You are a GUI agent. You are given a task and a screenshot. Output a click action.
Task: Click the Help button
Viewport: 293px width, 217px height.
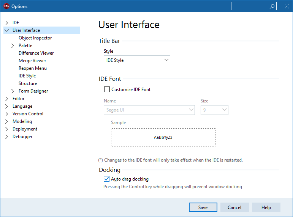pyautogui.click(x=266, y=207)
